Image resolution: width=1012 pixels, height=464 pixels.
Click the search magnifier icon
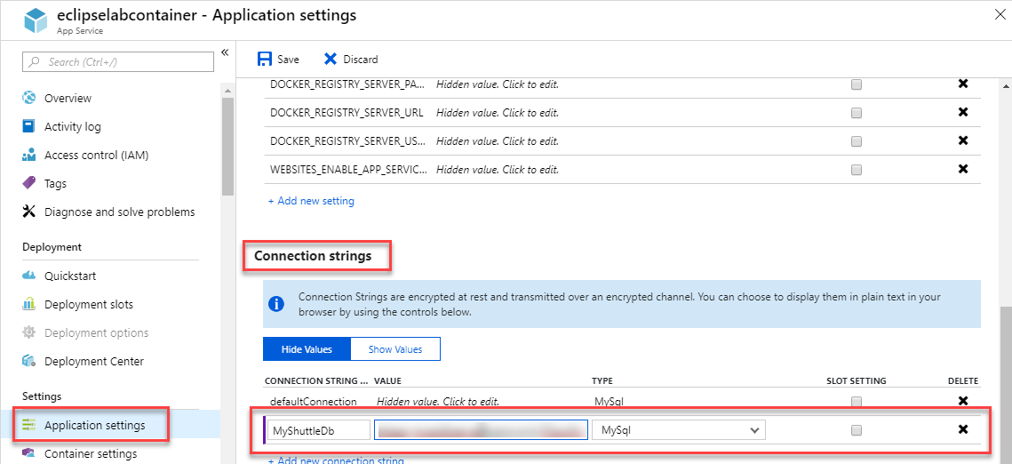coord(34,62)
